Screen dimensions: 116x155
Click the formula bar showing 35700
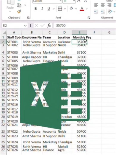pos(85,26)
